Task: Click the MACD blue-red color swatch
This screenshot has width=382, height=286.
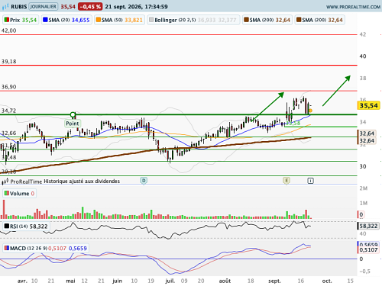Action: point(7,248)
